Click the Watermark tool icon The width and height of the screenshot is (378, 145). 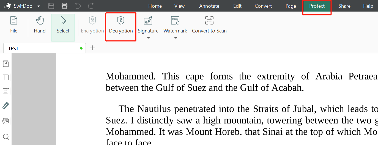coord(175,20)
